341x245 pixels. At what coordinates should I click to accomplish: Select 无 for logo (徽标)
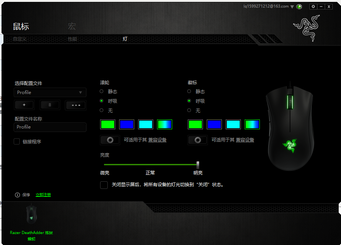tap(189, 110)
